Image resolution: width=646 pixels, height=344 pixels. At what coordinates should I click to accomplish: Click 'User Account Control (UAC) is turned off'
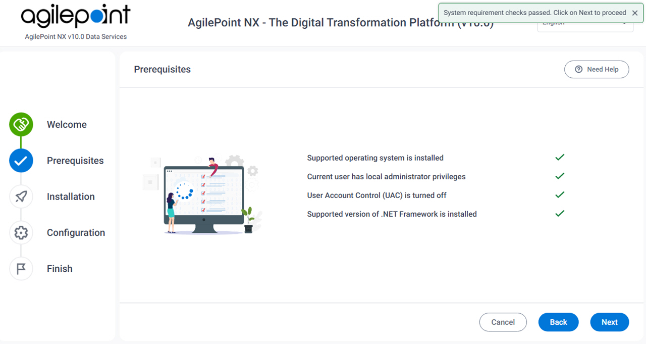coord(377,195)
